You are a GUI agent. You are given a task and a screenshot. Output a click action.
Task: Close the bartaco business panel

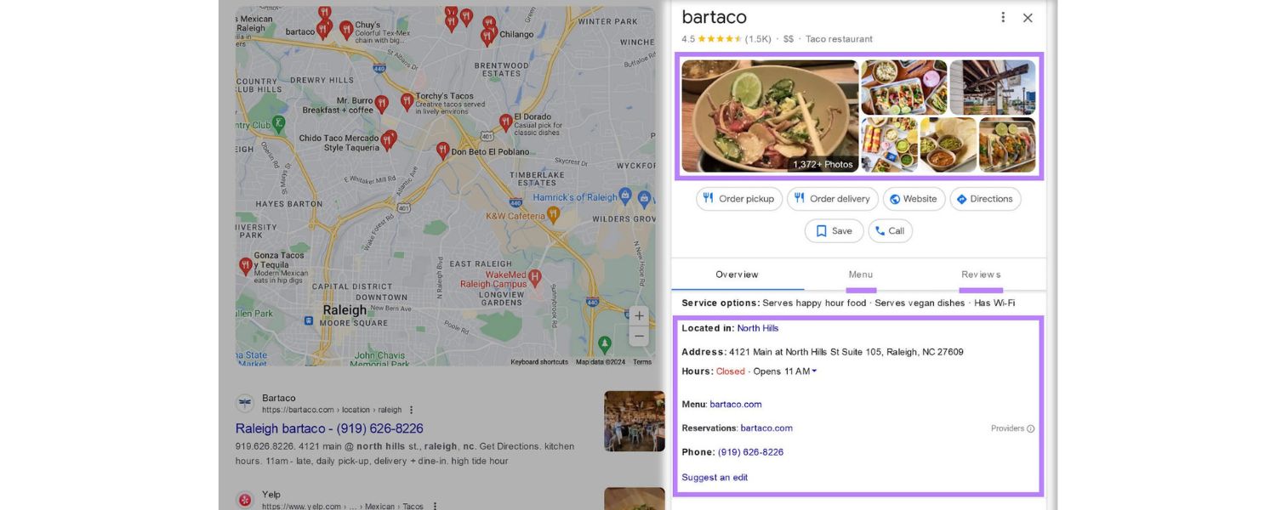coord(1028,18)
